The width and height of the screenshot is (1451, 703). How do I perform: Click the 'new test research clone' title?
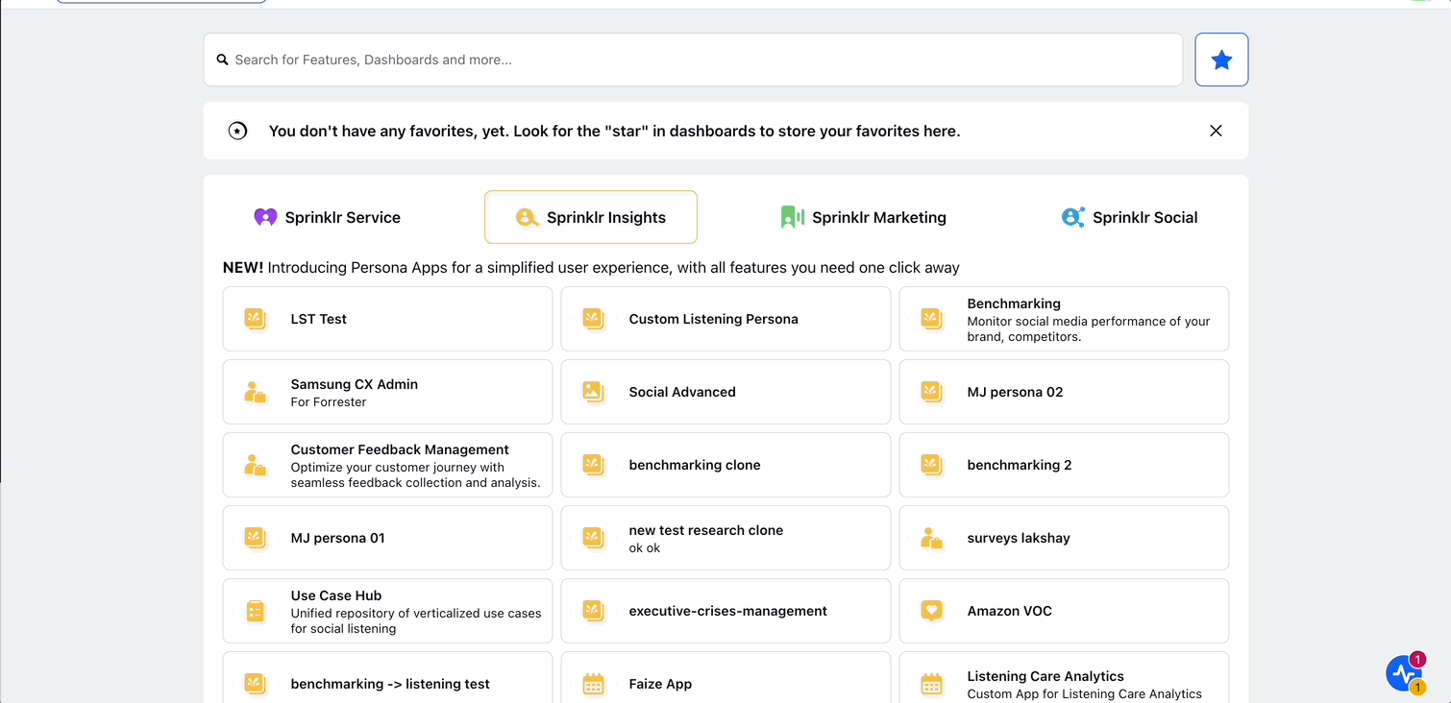tap(706, 530)
